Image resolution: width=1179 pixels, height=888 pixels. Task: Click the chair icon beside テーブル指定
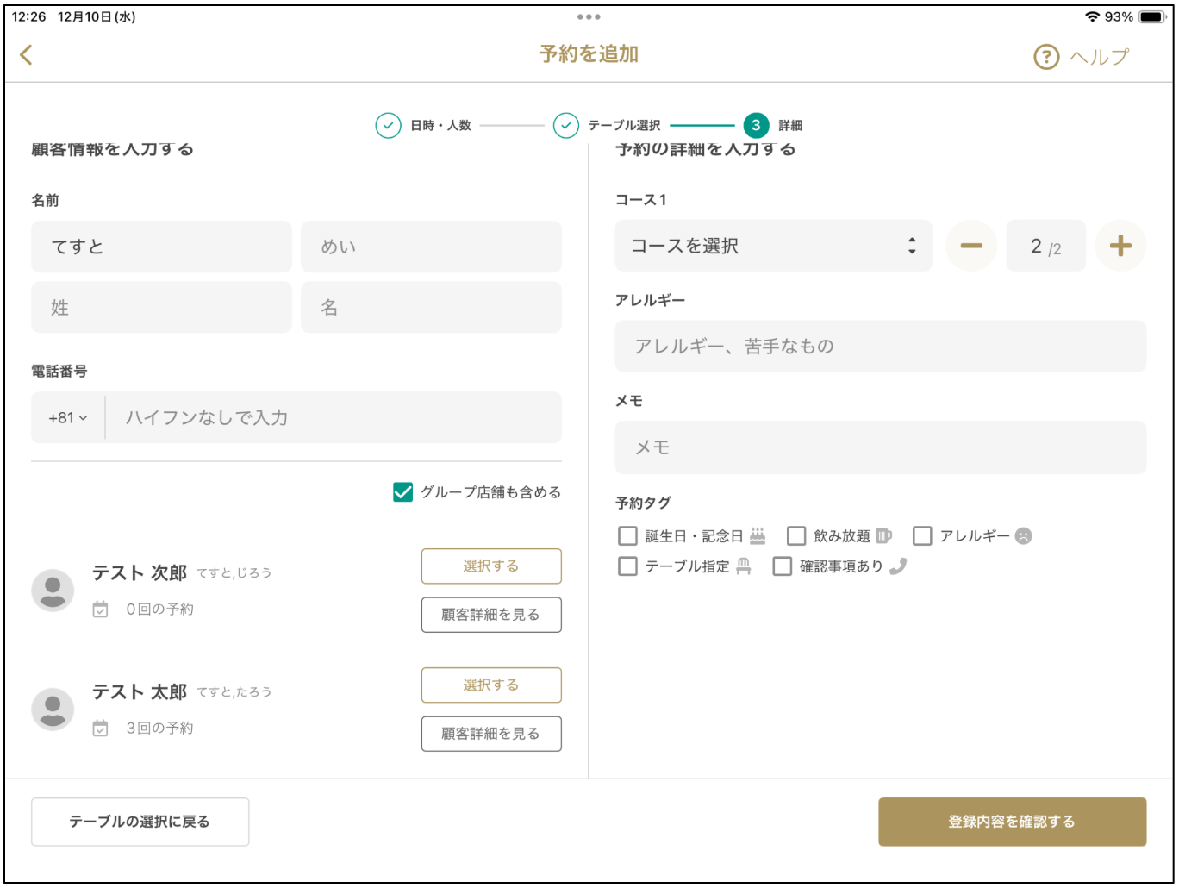point(742,566)
